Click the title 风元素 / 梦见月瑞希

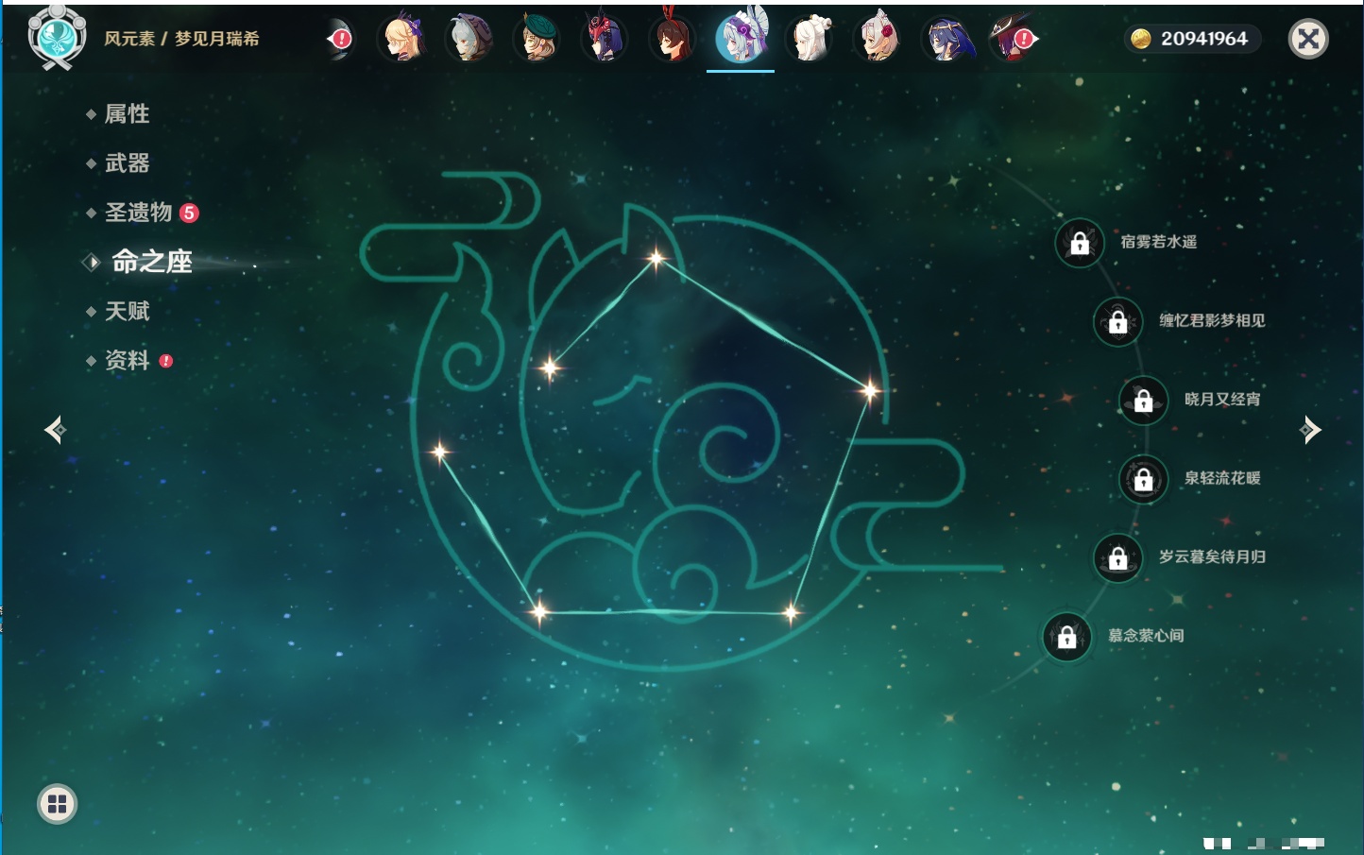pos(181,39)
